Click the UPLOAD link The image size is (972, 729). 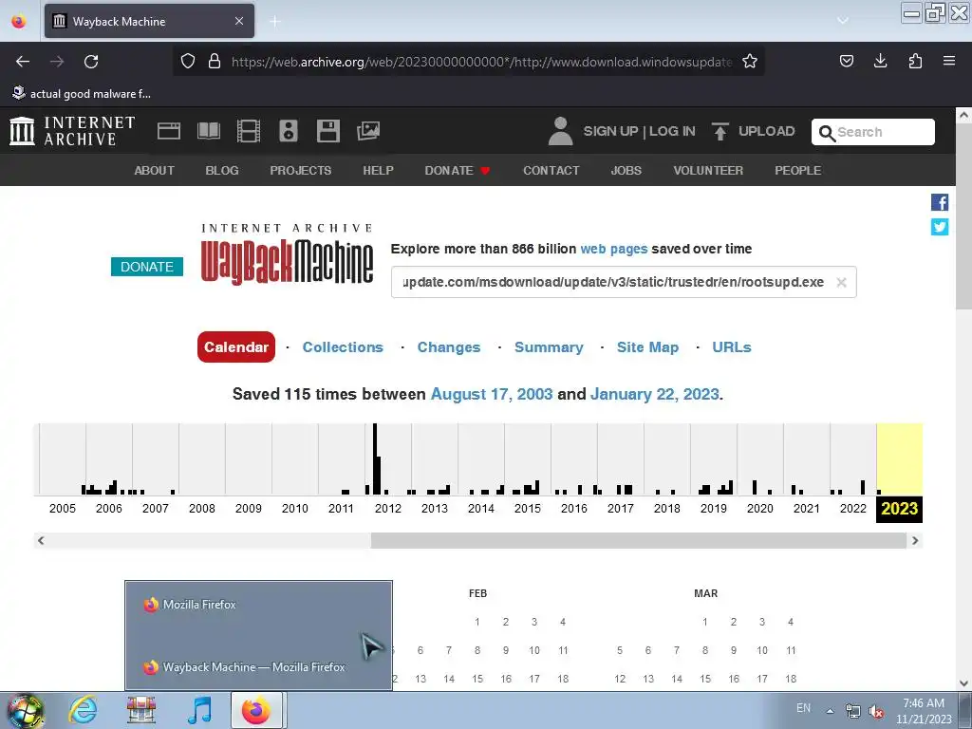click(x=766, y=131)
